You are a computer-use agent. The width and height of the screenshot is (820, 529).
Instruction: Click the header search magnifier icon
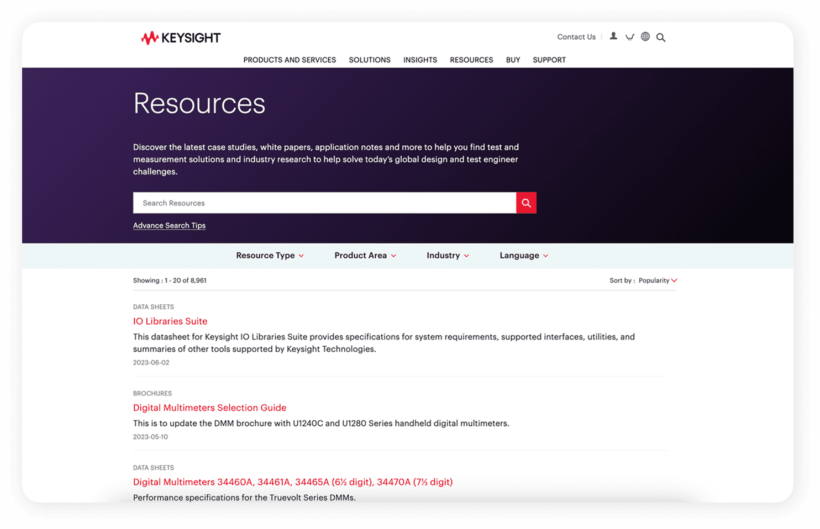pyautogui.click(x=661, y=38)
